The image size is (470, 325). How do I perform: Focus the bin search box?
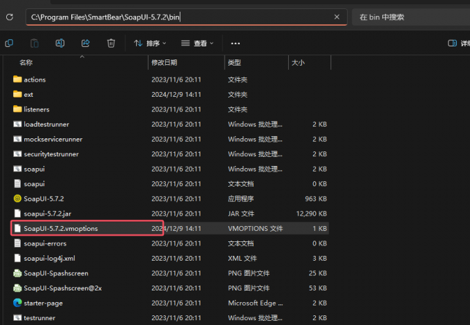(411, 17)
